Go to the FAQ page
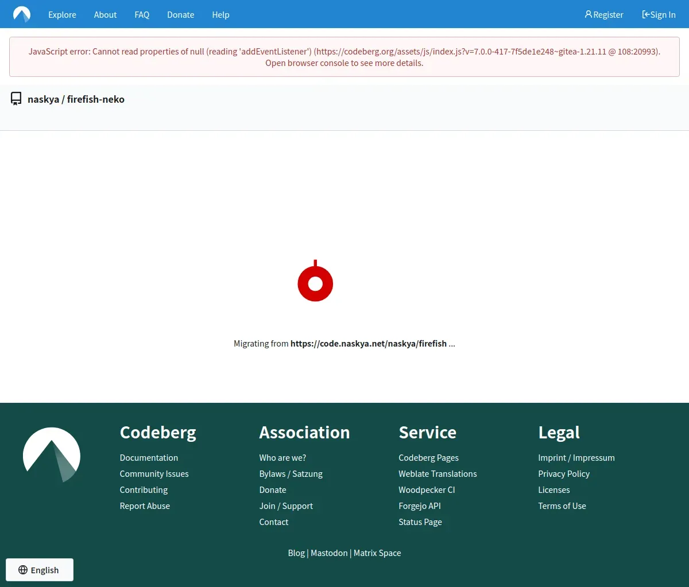This screenshot has width=689, height=587. (x=142, y=15)
